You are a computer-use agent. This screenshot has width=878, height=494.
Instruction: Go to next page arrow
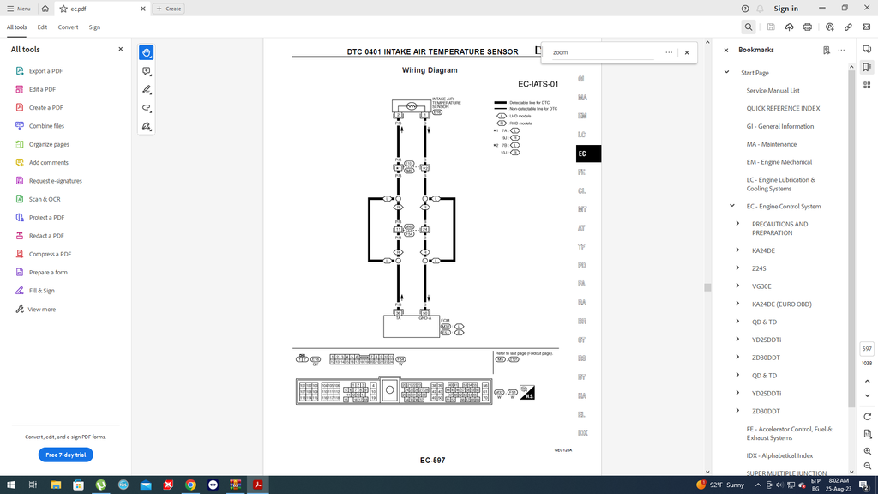pos(868,395)
